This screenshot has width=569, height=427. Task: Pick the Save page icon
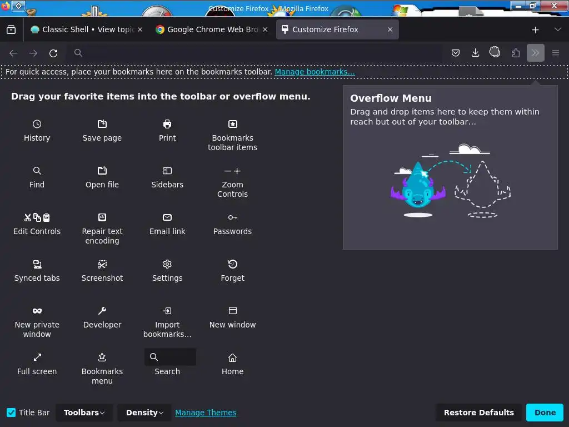pos(102,124)
